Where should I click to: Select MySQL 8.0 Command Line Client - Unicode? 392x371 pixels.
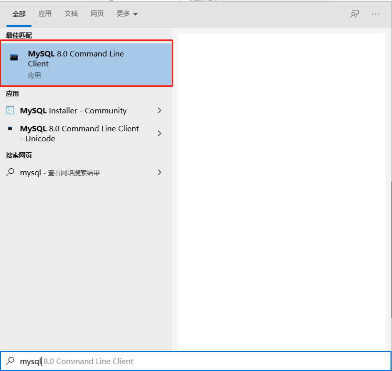(86, 133)
